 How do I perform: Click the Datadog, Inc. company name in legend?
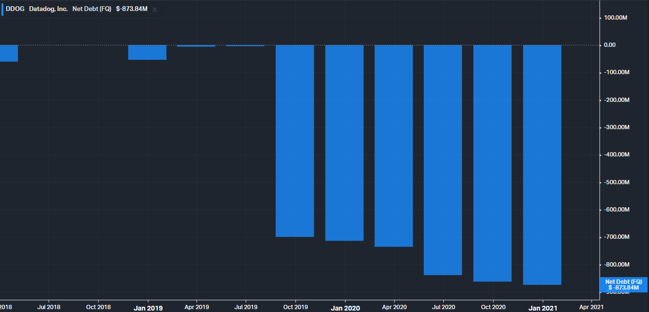[48, 9]
